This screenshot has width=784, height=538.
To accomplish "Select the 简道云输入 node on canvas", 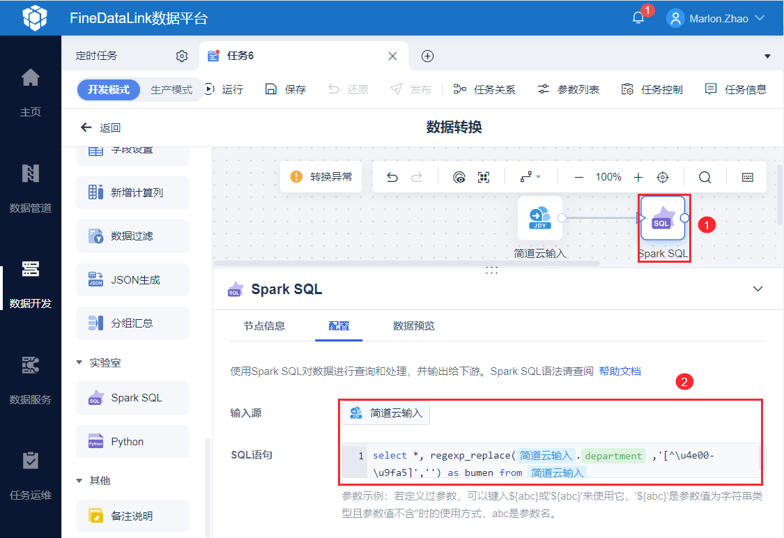I will (540, 219).
